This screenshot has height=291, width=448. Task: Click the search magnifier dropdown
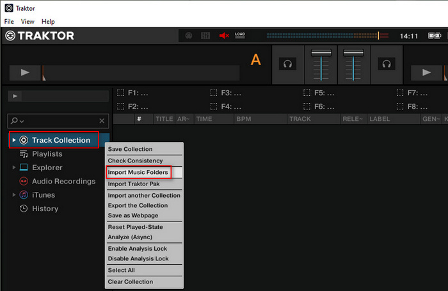coord(17,121)
